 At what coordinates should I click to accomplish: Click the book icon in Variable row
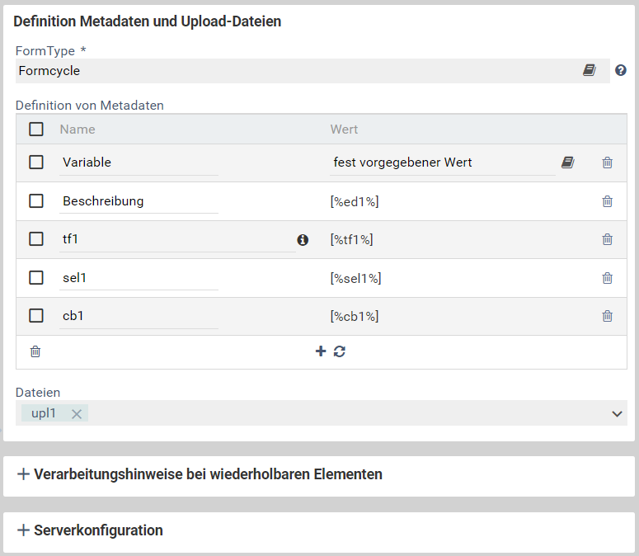tap(568, 163)
